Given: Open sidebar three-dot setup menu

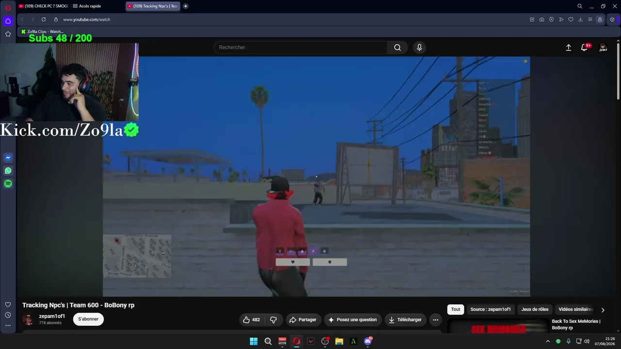Looking at the screenshot, I should coord(8,325).
